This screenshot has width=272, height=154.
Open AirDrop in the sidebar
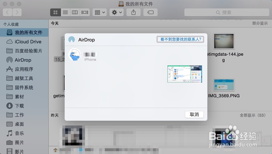point(24,60)
